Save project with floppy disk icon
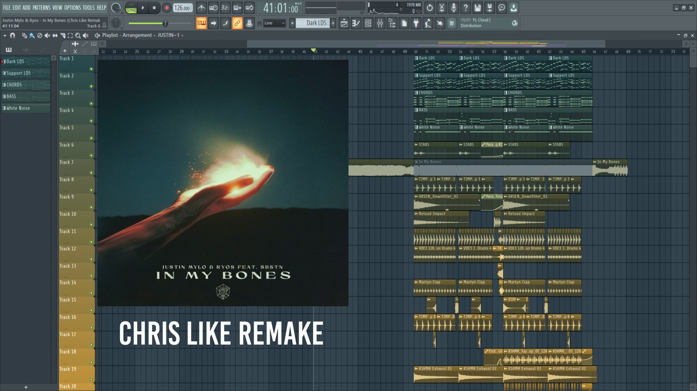The image size is (697, 391). (478, 8)
